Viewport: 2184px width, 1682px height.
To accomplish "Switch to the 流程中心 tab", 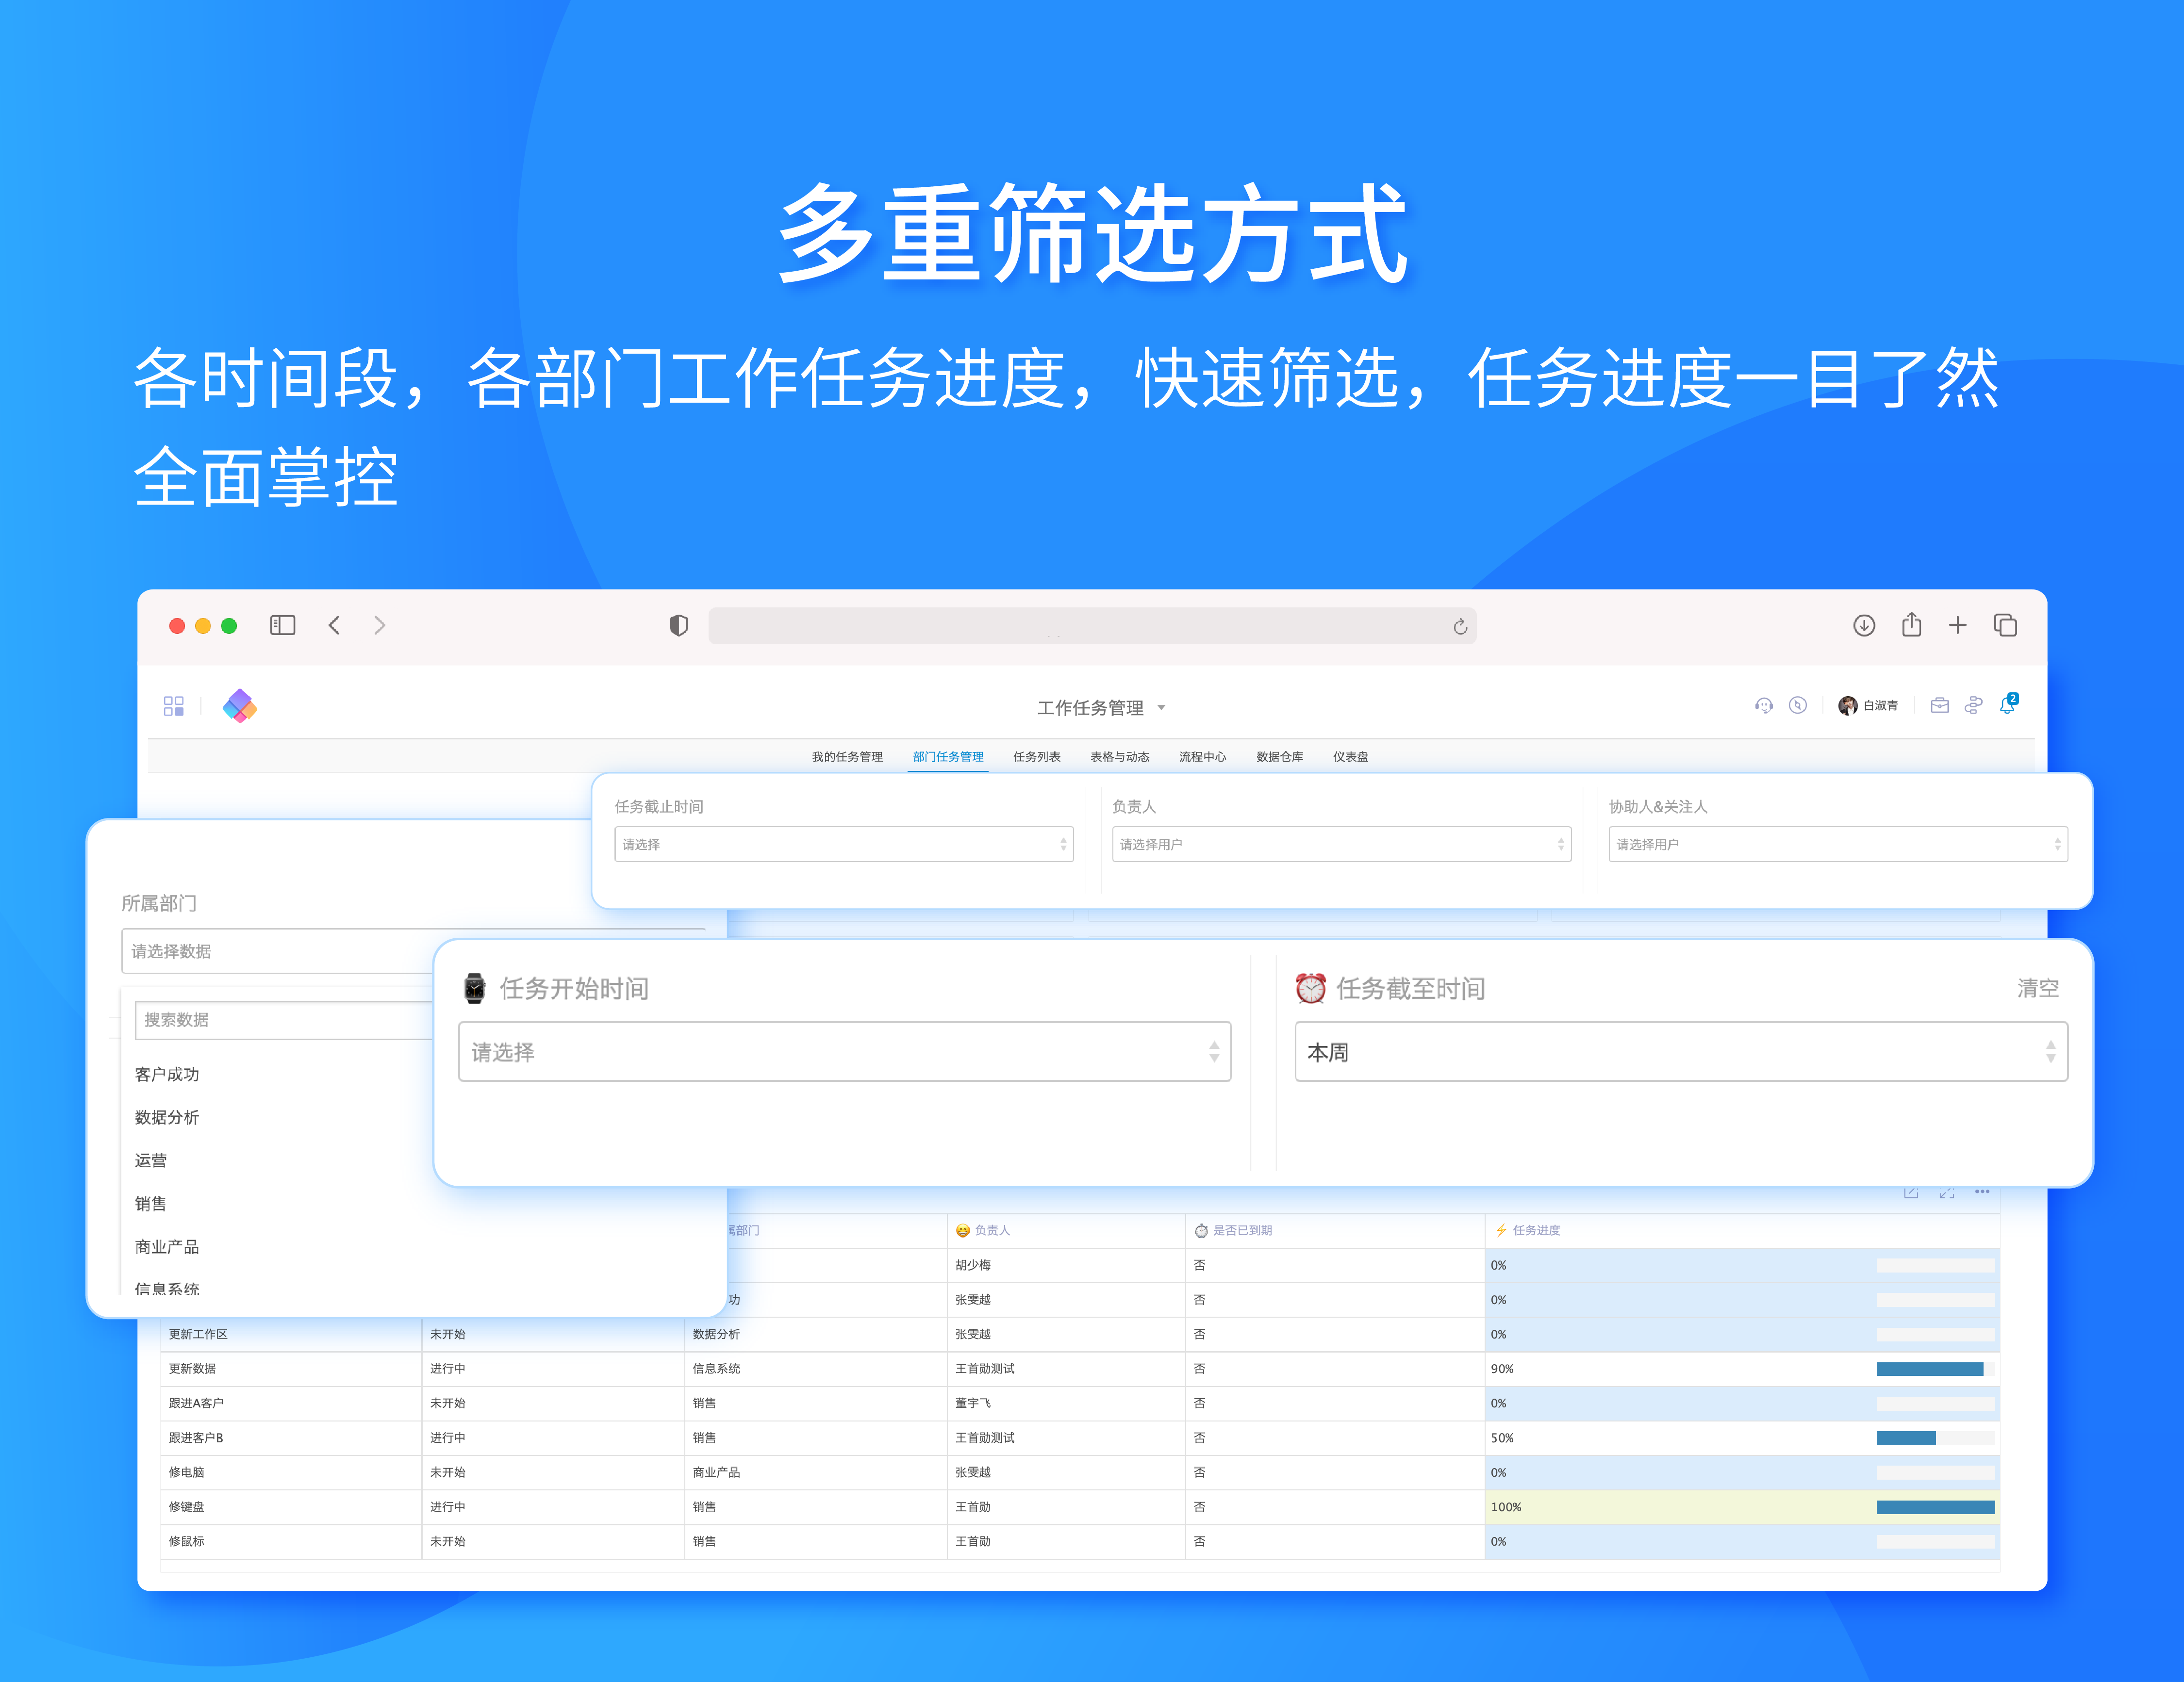I will 1202,756.
